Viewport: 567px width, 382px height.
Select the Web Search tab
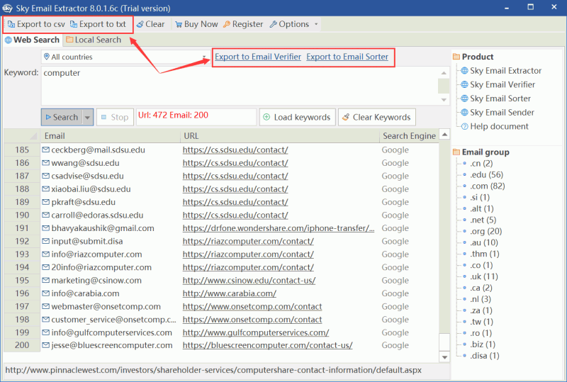pyautogui.click(x=32, y=40)
